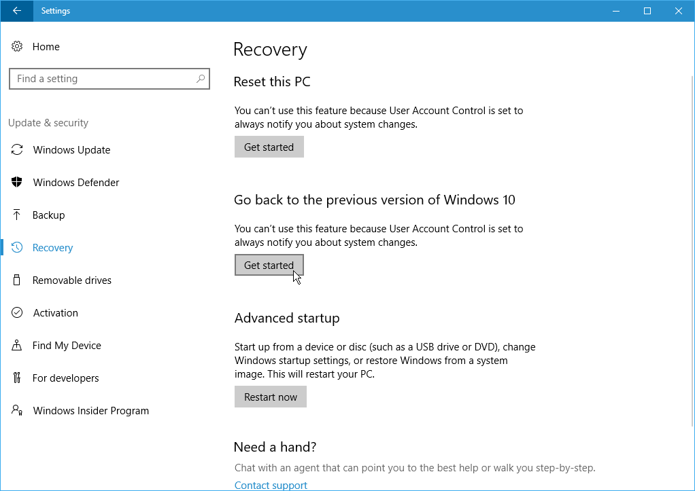Click the Recovery history clock icon
The height and width of the screenshot is (491, 695).
(18, 248)
